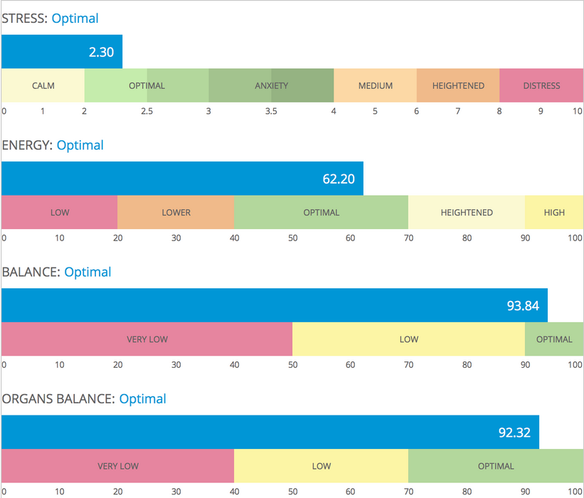Click the OPTIMAL segment of the energy scale
The height and width of the screenshot is (498, 584).
pyautogui.click(x=321, y=212)
